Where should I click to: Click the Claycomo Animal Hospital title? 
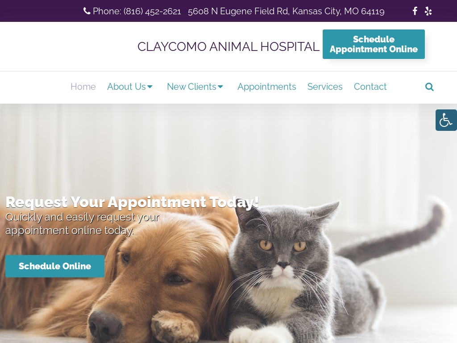[228, 46]
